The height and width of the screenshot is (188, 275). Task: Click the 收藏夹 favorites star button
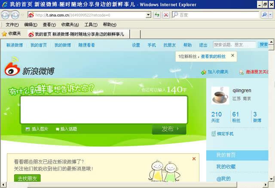point(12,33)
